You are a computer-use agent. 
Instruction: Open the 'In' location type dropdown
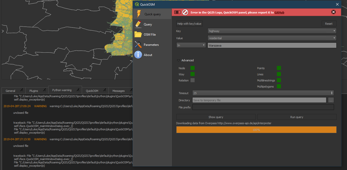[x=191, y=45]
